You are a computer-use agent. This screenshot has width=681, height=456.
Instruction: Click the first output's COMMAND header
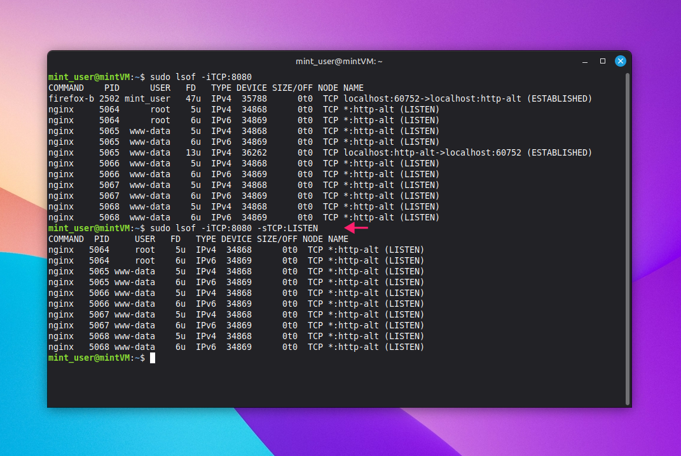point(66,88)
